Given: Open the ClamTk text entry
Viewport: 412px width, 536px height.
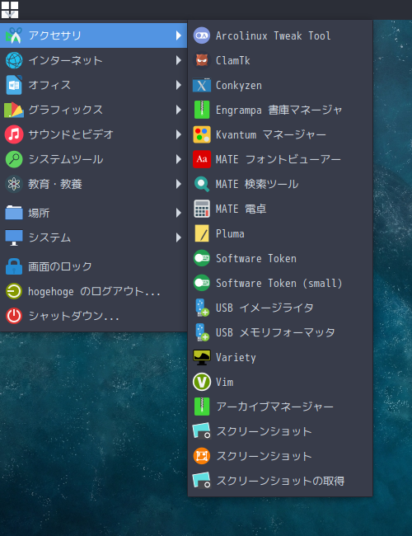Looking at the screenshot, I should (233, 60).
